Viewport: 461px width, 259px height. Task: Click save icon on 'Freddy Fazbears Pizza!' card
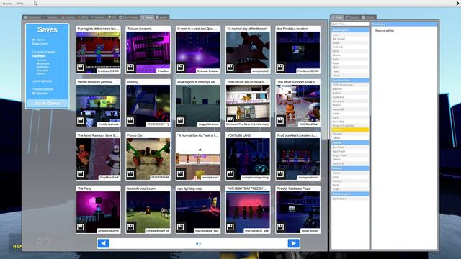pos(280,227)
